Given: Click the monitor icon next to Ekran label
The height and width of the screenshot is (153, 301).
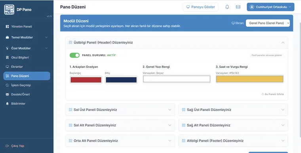Looking at the screenshot, I should click(x=233, y=23).
